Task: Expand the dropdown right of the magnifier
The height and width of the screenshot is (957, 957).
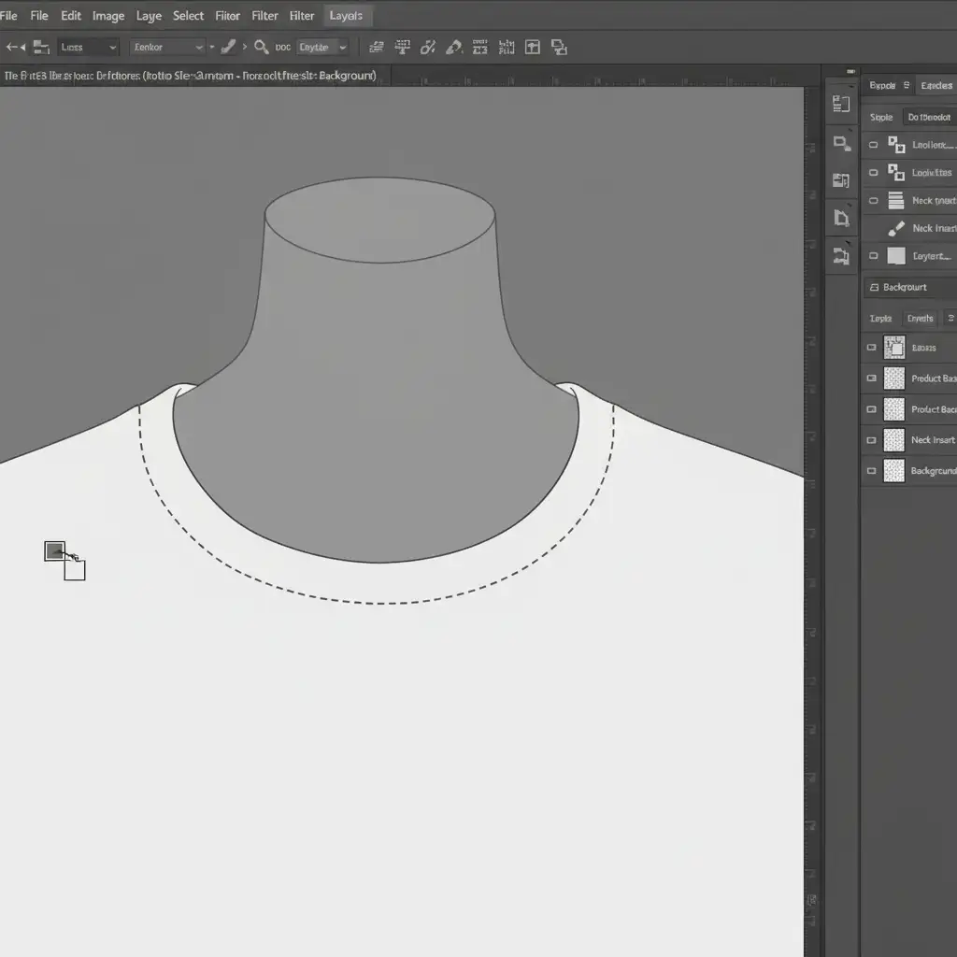Action: (x=322, y=47)
